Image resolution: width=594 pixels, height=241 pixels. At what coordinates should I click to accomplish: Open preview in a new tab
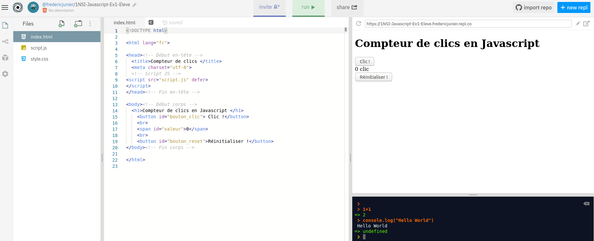click(586, 24)
